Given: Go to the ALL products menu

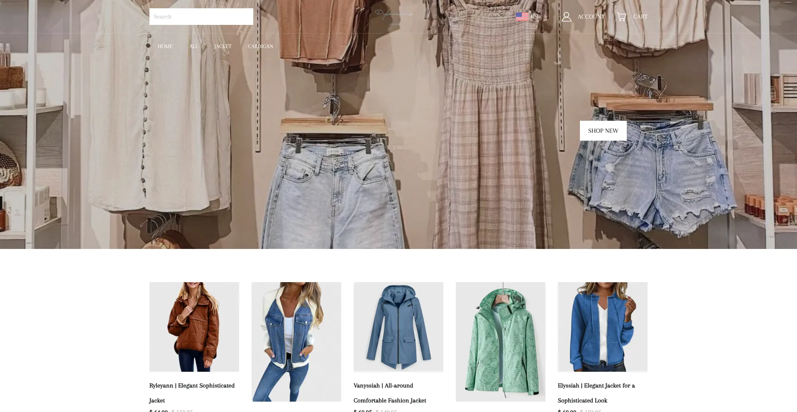Looking at the screenshot, I should coord(193,46).
